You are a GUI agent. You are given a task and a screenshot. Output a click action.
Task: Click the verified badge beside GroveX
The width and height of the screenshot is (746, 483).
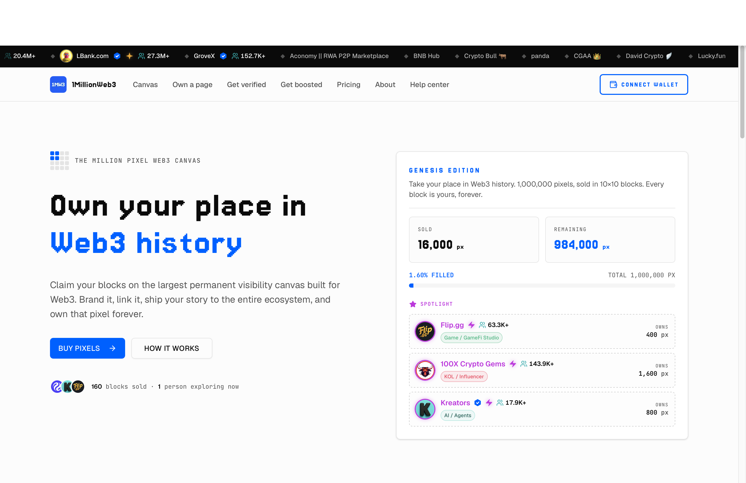point(223,56)
